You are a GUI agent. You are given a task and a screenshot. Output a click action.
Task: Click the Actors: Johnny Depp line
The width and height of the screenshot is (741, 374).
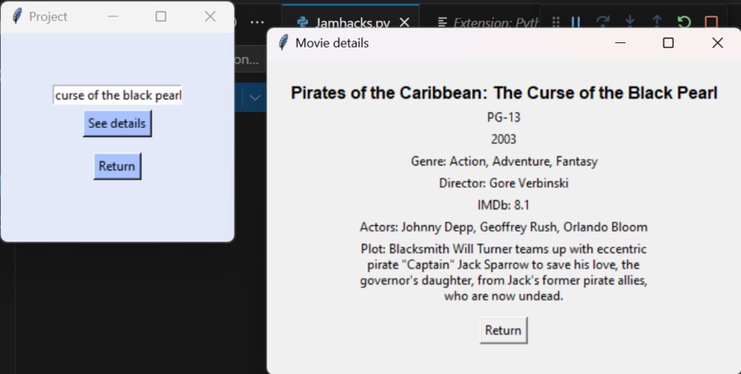tap(504, 227)
